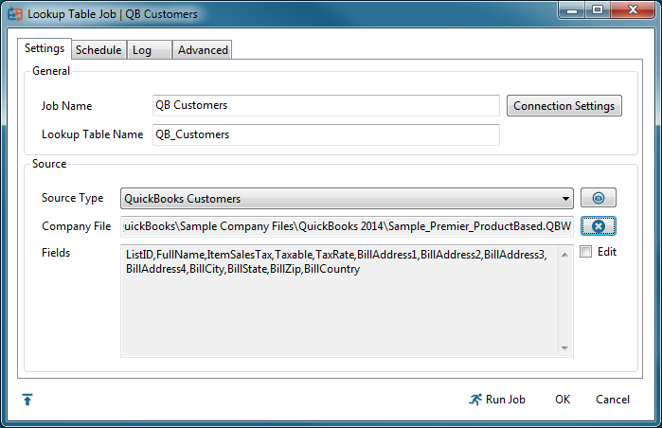Click the Fields scrollbar up arrow
The height and width of the screenshot is (428, 662).
pyautogui.click(x=564, y=255)
